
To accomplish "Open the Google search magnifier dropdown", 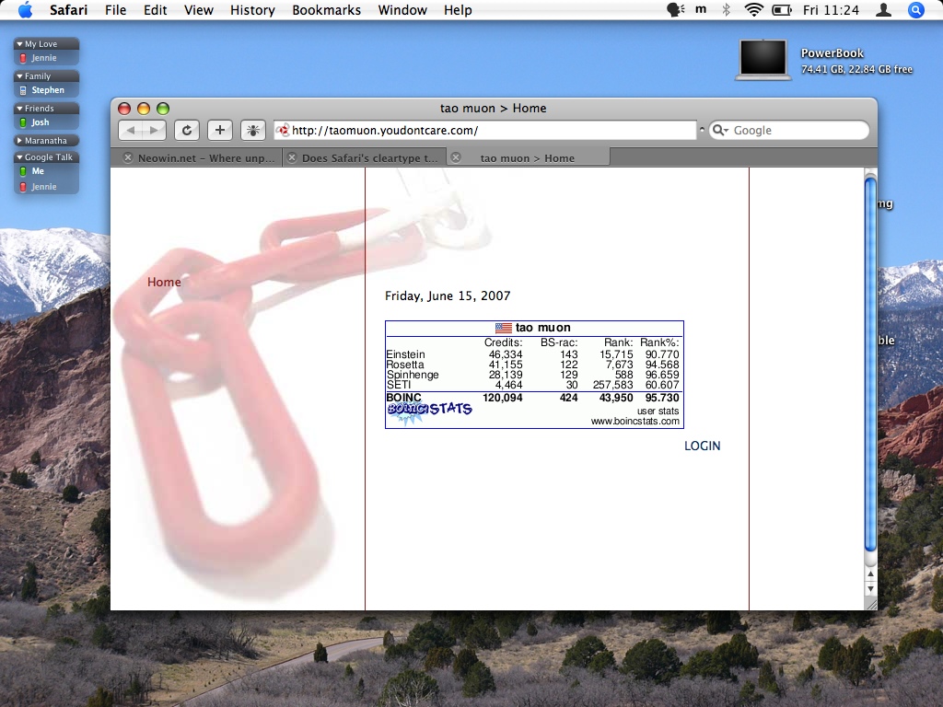I will click(720, 131).
